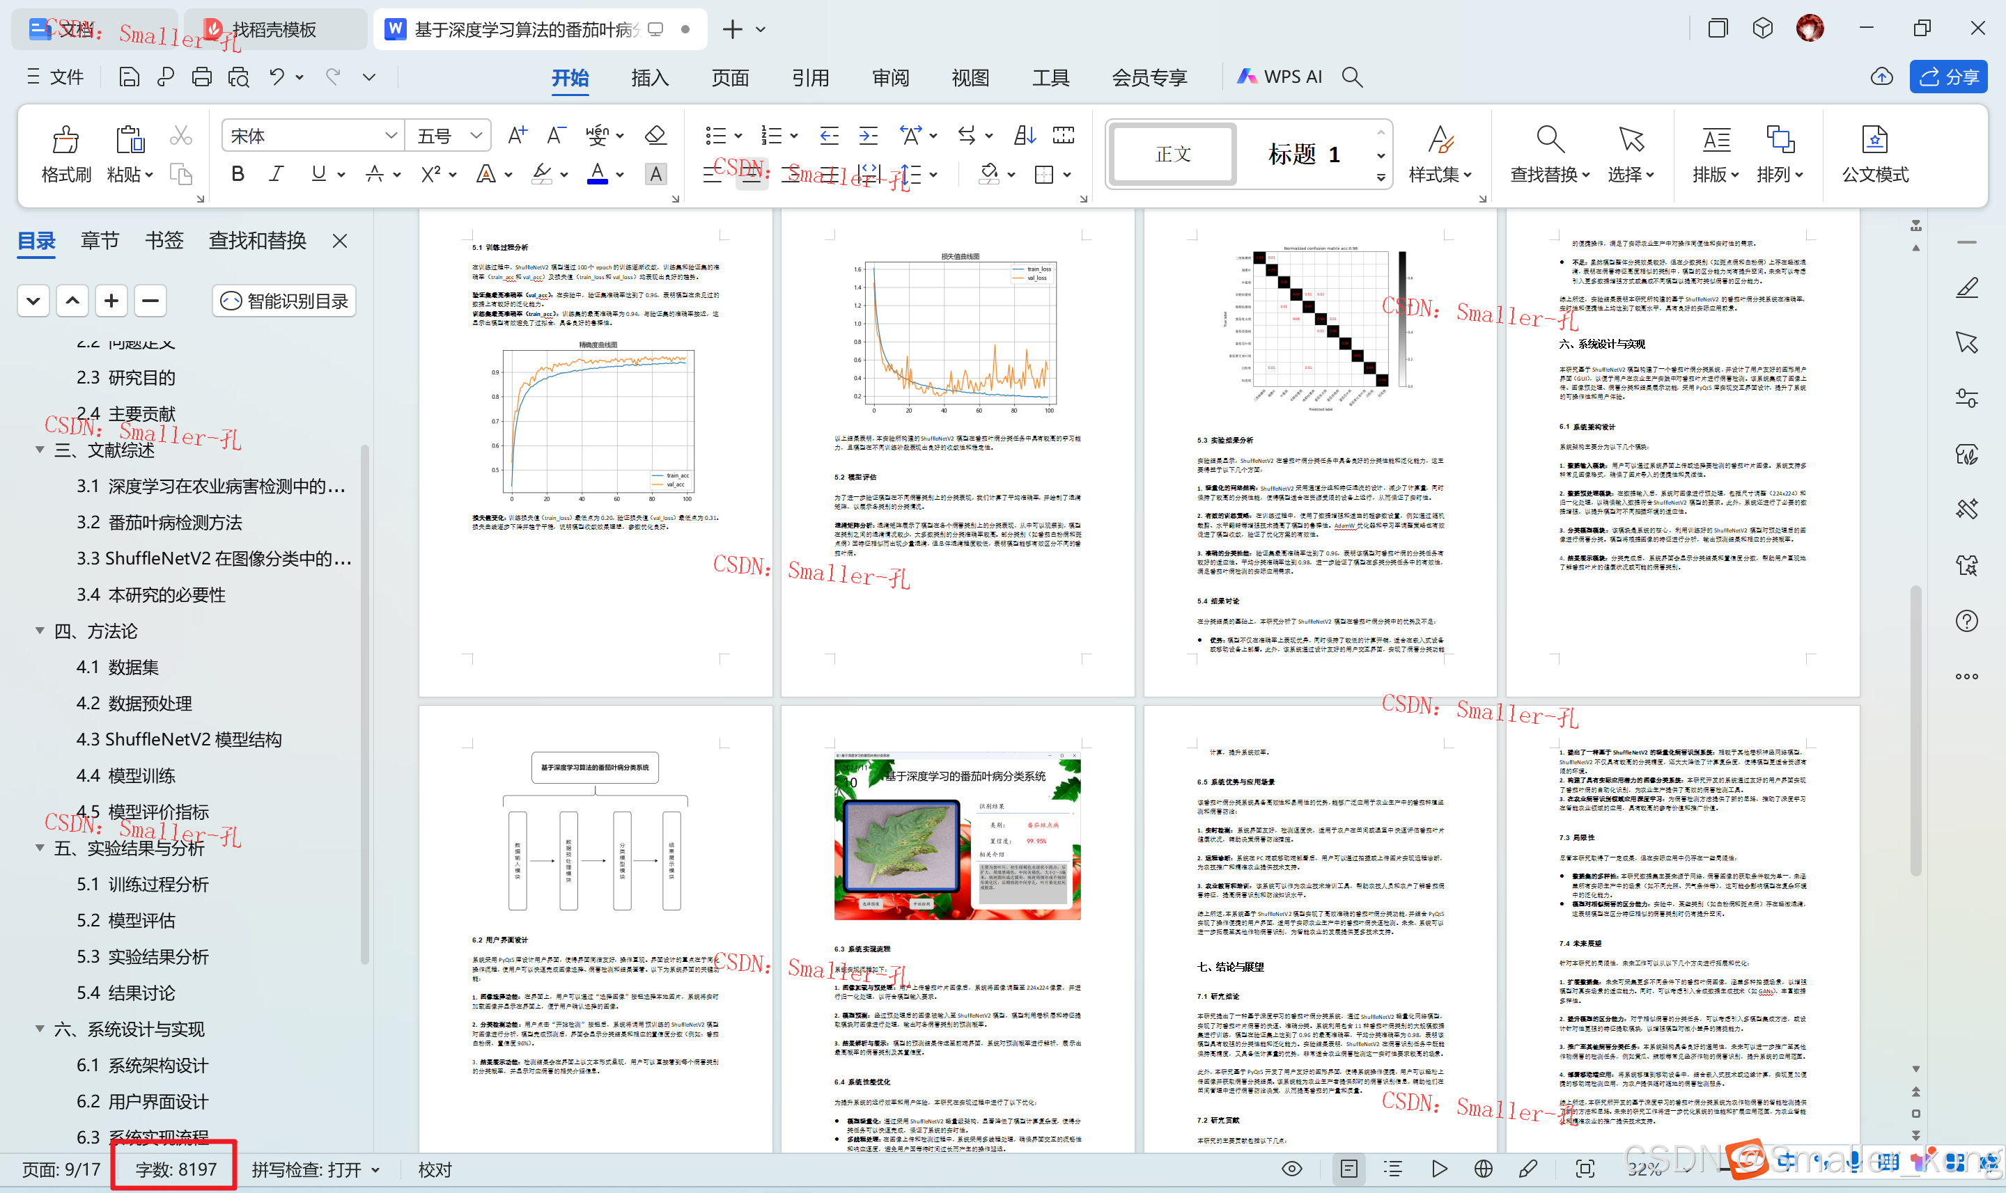The height and width of the screenshot is (1193, 2006).
Task: Toggle bold formatting
Action: [x=238, y=173]
